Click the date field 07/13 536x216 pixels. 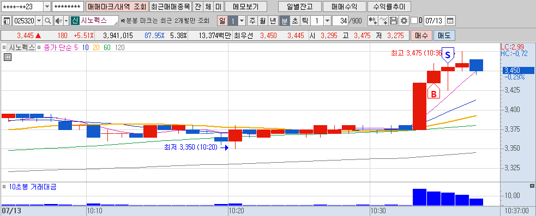click(434, 21)
